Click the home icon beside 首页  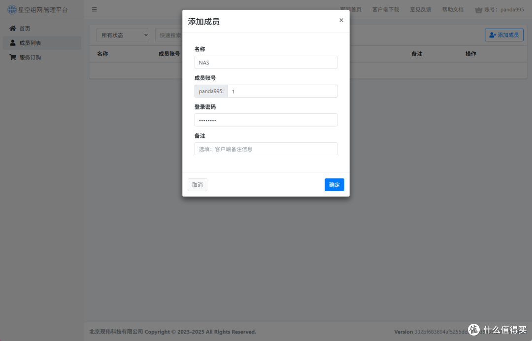(12, 28)
